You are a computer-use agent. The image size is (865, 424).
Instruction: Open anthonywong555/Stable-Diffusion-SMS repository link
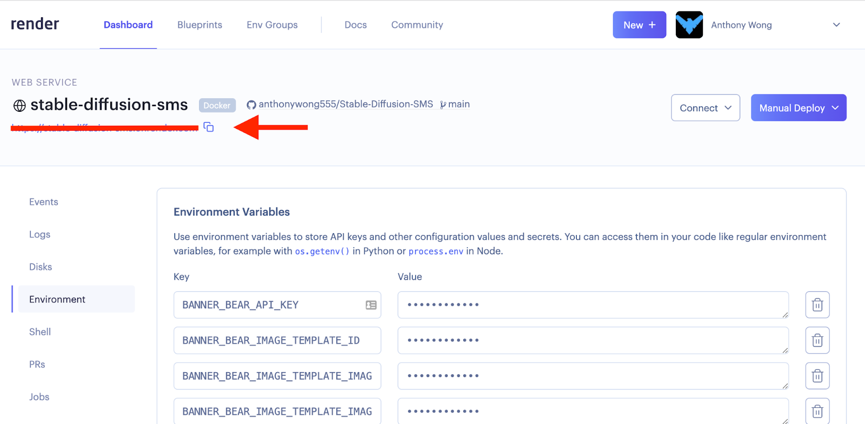click(x=345, y=104)
